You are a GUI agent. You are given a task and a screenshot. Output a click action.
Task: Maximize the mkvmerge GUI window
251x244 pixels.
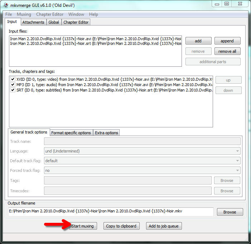tap(227, 4)
